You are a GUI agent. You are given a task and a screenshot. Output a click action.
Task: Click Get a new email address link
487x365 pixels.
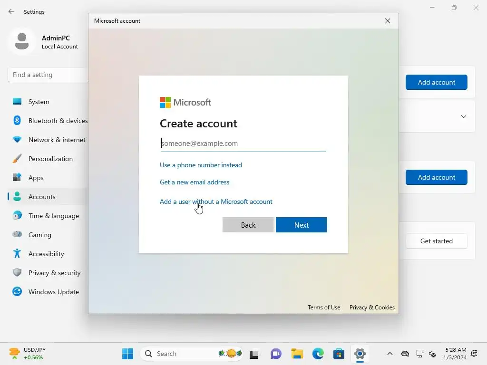(195, 182)
